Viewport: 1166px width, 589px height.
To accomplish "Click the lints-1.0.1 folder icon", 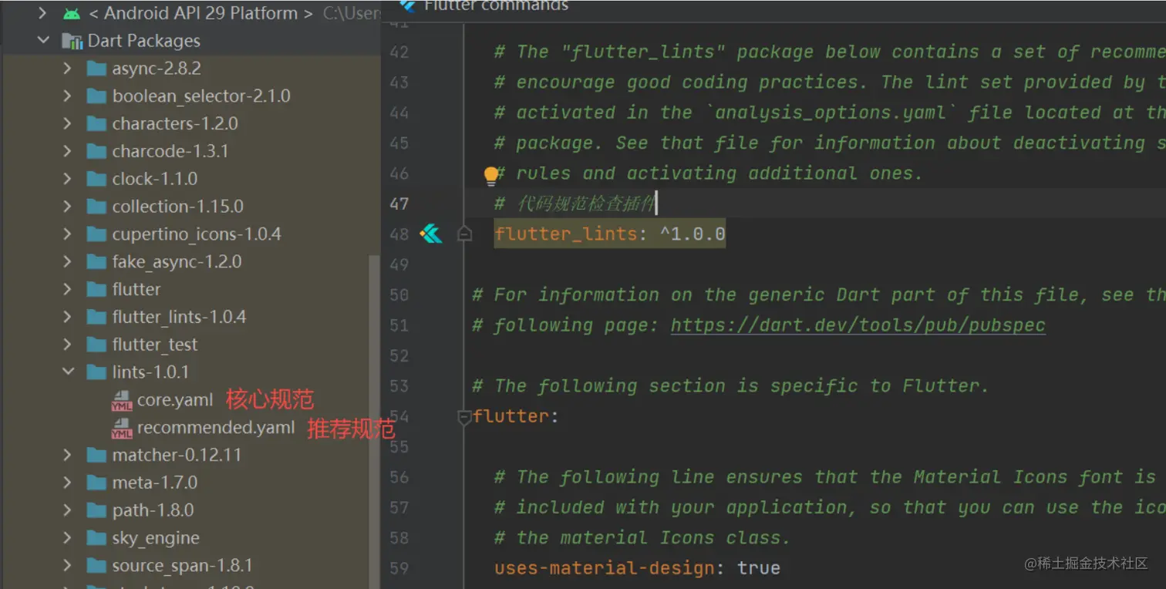I will click(96, 372).
